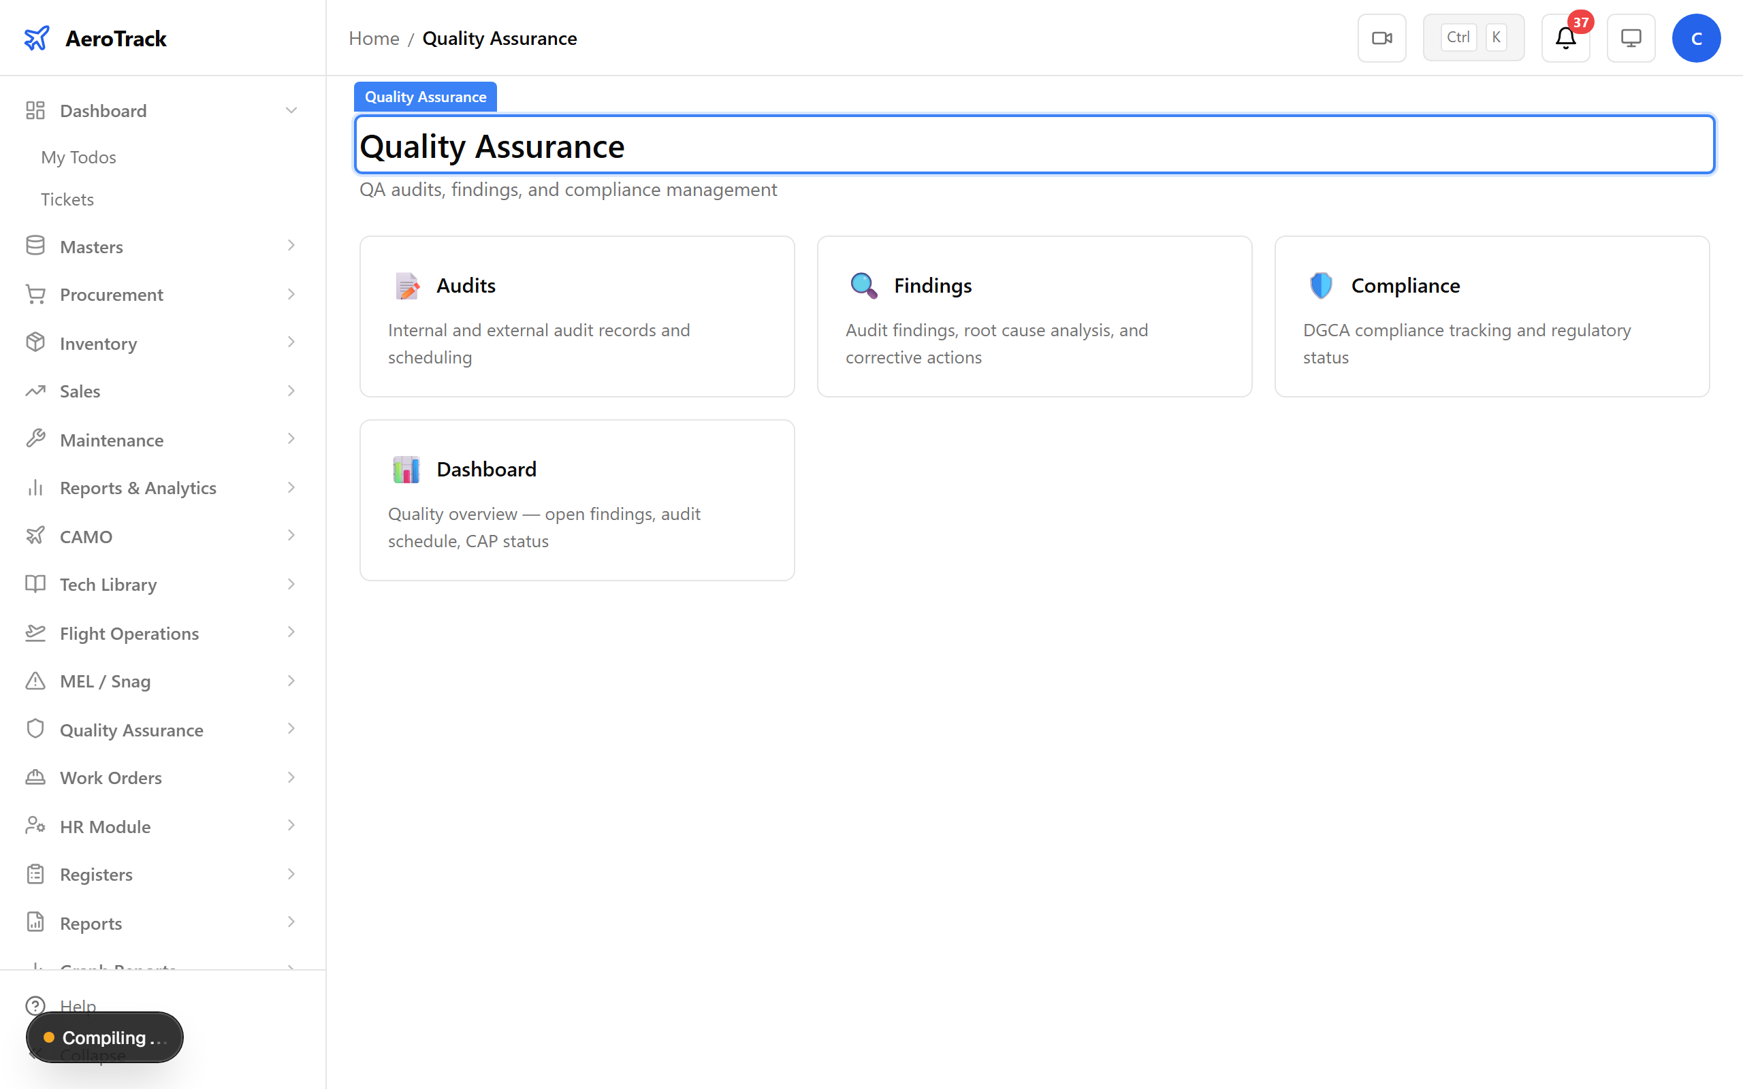Image resolution: width=1743 pixels, height=1089 pixels.
Task: Click Home in the breadcrumb navigation
Action: click(374, 37)
